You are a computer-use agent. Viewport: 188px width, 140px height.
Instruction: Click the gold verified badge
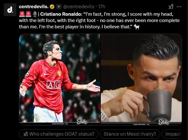(52, 7)
